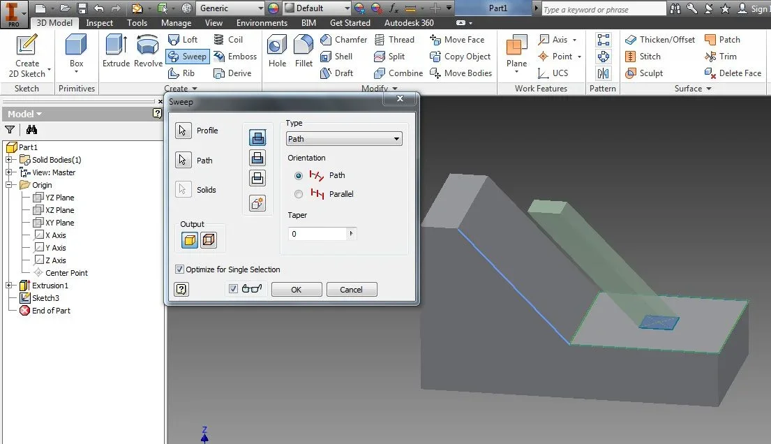Expand the Solid Bodies(1) node

(9, 159)
